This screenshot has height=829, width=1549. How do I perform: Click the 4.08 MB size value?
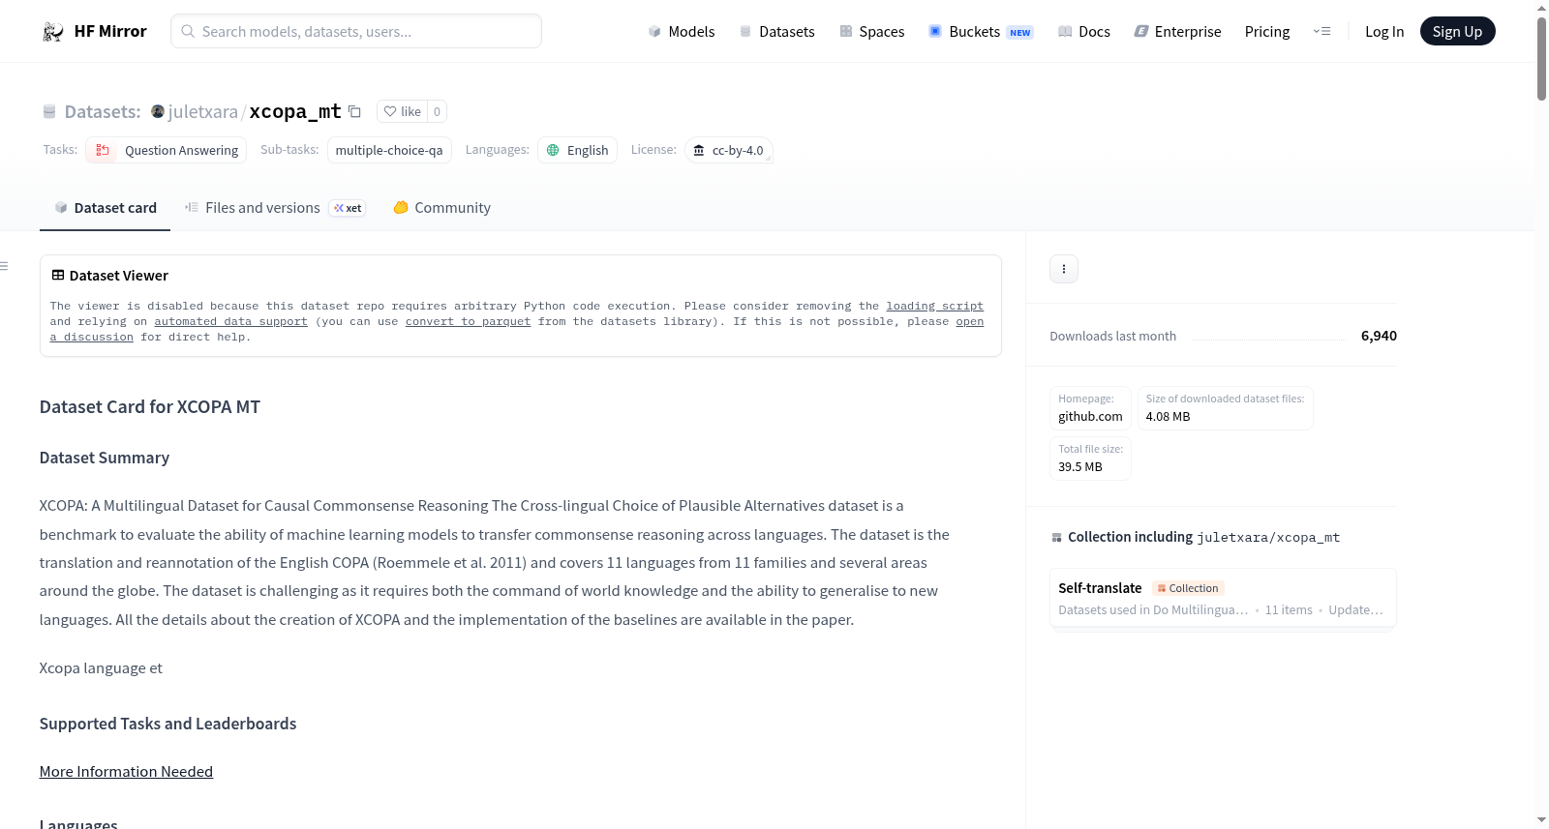1168,417
